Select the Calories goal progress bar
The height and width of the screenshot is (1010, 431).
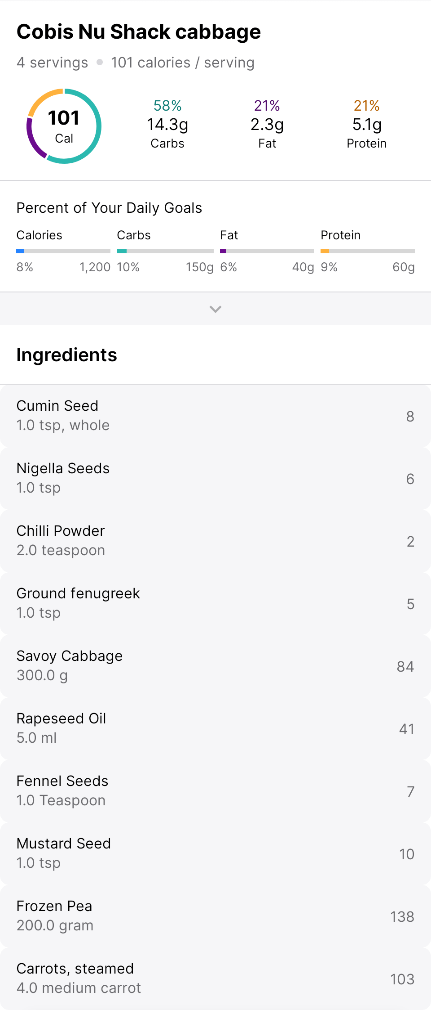point(63,251)
